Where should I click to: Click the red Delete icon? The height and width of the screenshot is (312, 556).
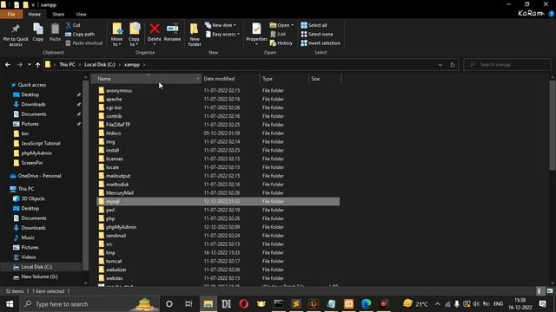point(155,29)
